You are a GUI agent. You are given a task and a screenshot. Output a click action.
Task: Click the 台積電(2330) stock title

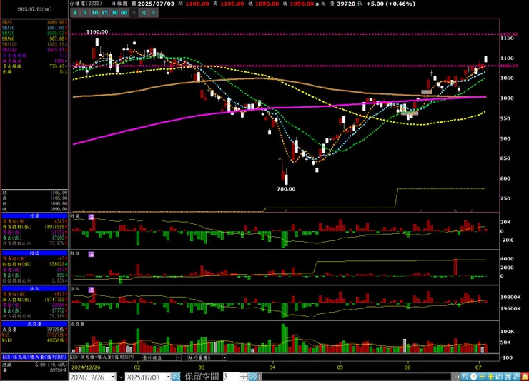point(86,4)
